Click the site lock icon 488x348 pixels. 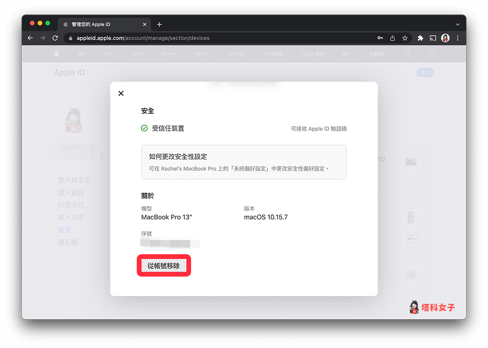71,38
